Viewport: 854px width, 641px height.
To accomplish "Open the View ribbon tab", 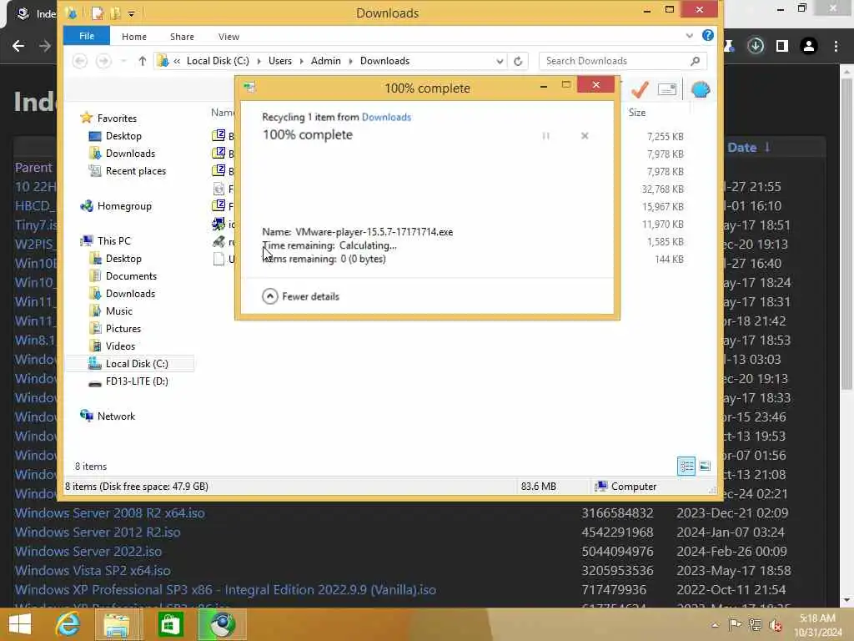I will click(x=229, y=37).
